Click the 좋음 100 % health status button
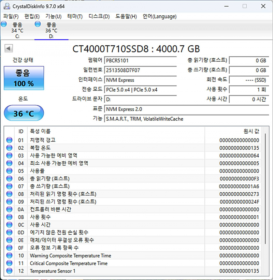This screenshot has width=273, height=280. click(24, 78)
